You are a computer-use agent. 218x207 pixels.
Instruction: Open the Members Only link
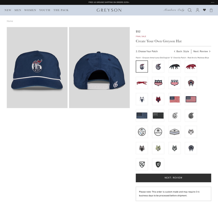tap(174, 10)
